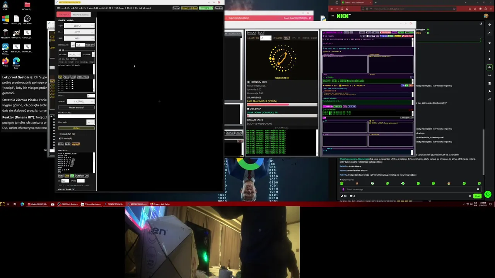
Task: Click the Kick logo in the browser
Action: pyautogui.click(x=344, y=16)
